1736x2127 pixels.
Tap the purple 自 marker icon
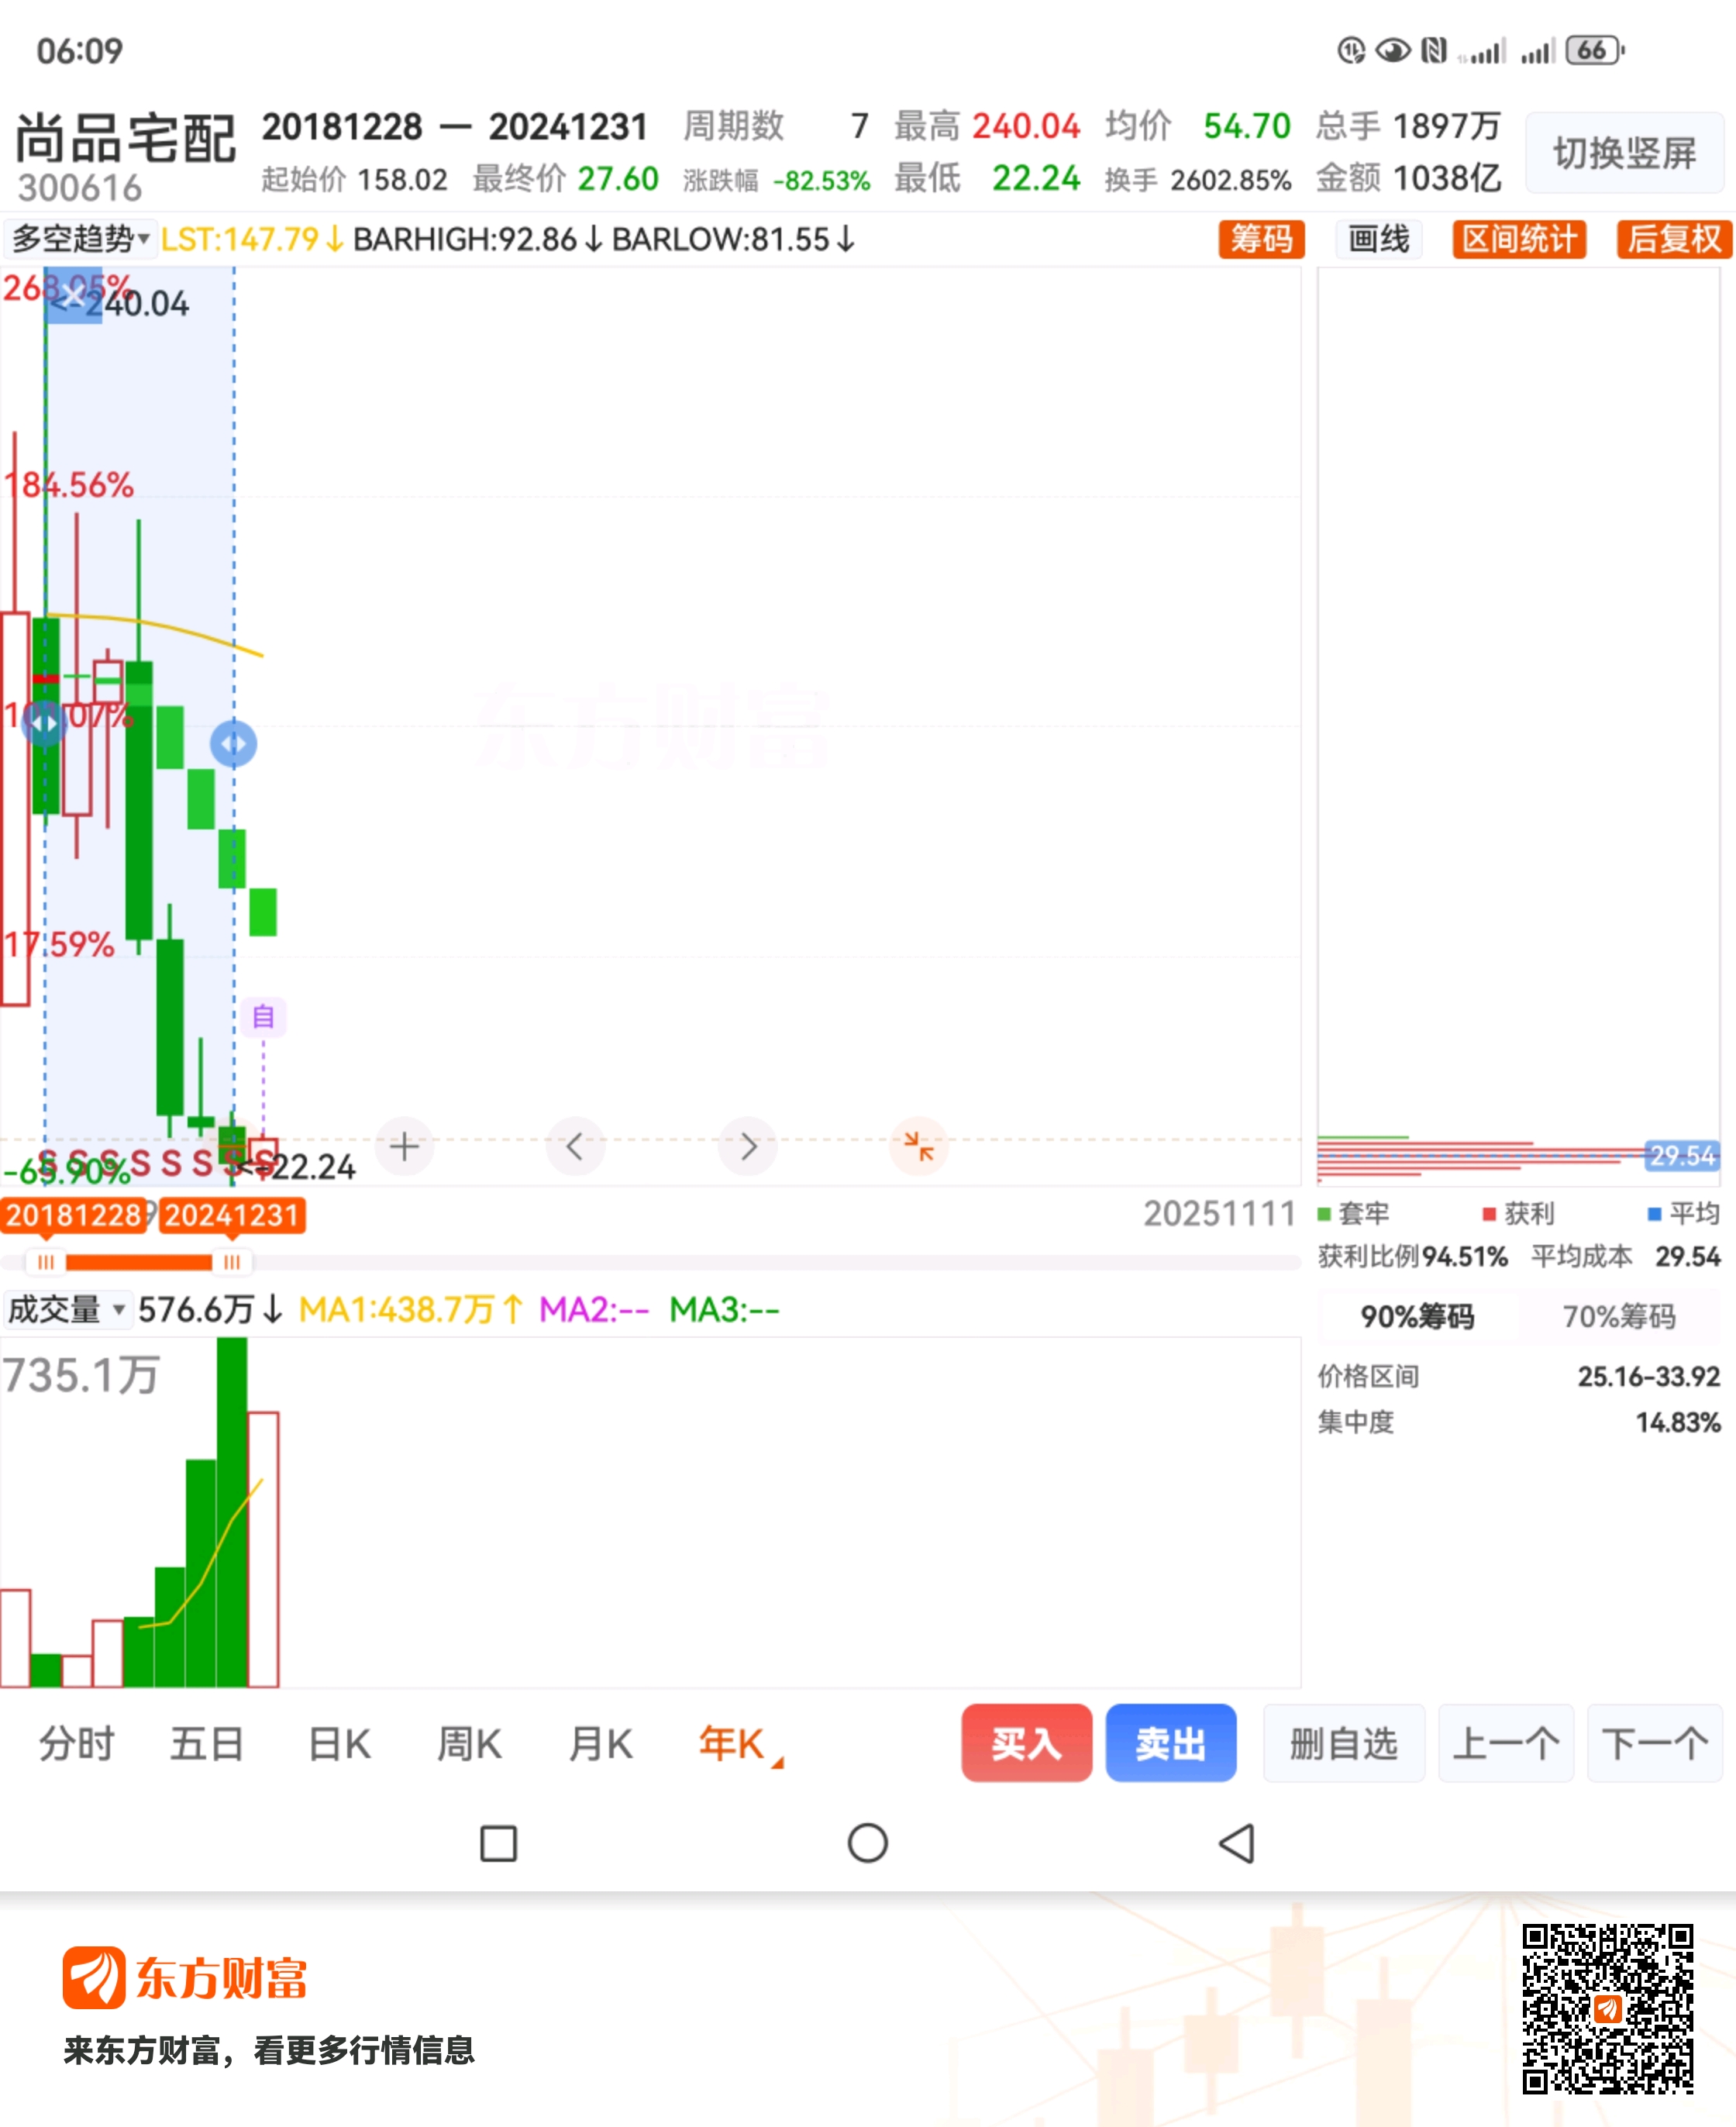[263, 1017]
